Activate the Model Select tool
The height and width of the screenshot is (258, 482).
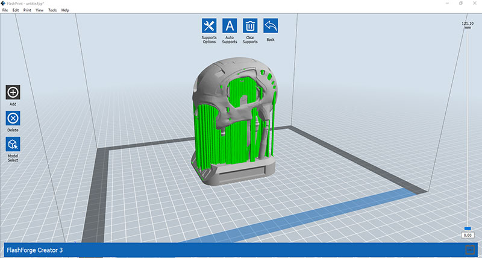tap(13, 144)
